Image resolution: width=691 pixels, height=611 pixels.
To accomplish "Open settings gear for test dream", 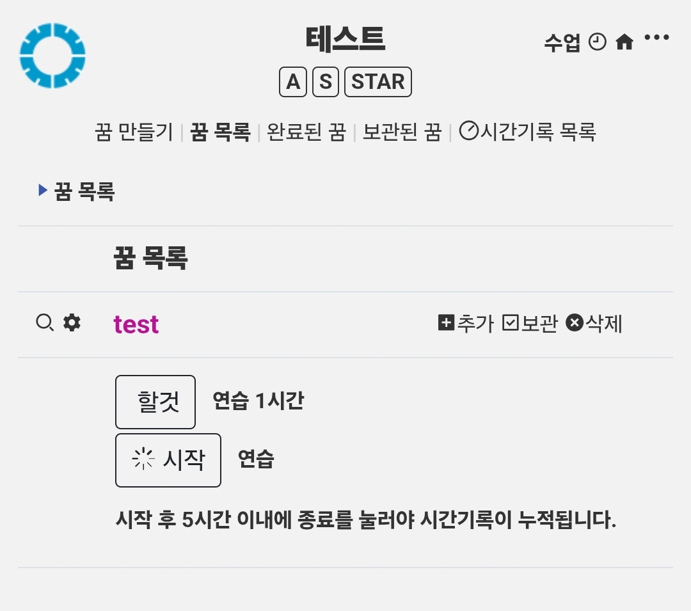I will [72, 322].
